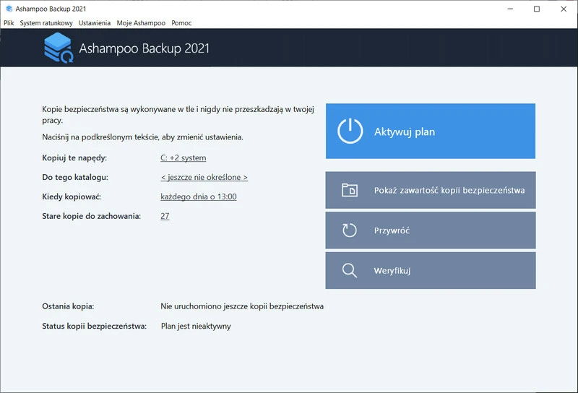This screenshot has height=393, width=578.
Task: Open the System ratunkowy menu
Action: 46,23
